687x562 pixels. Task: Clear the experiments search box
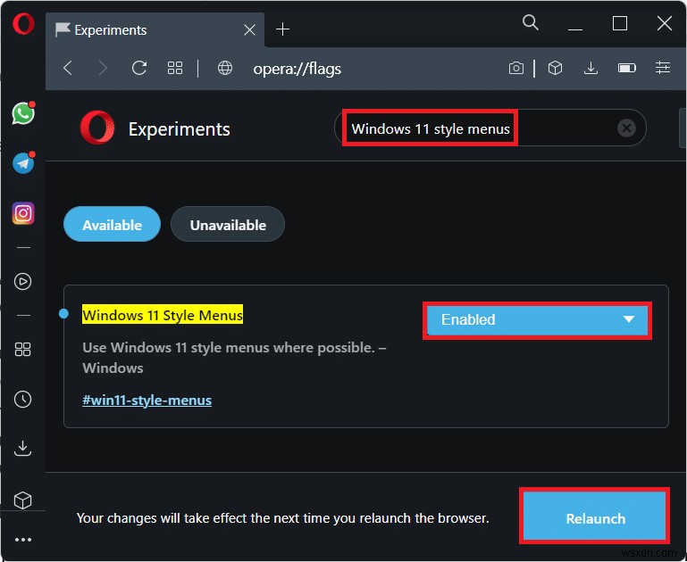[x=626, y=128]
